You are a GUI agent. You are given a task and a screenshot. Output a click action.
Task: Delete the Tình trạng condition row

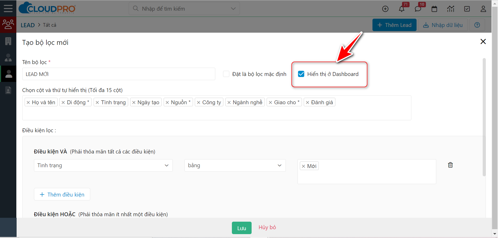[450, 165]
